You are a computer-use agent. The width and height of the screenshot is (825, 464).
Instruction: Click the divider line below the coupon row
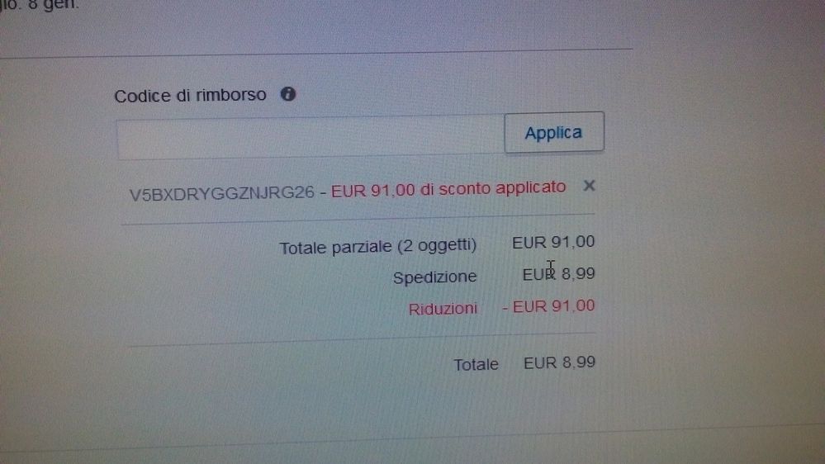tap(358, 219)
